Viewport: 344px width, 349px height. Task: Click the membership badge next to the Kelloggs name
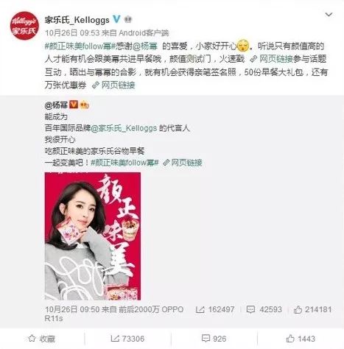pos(127,19)
